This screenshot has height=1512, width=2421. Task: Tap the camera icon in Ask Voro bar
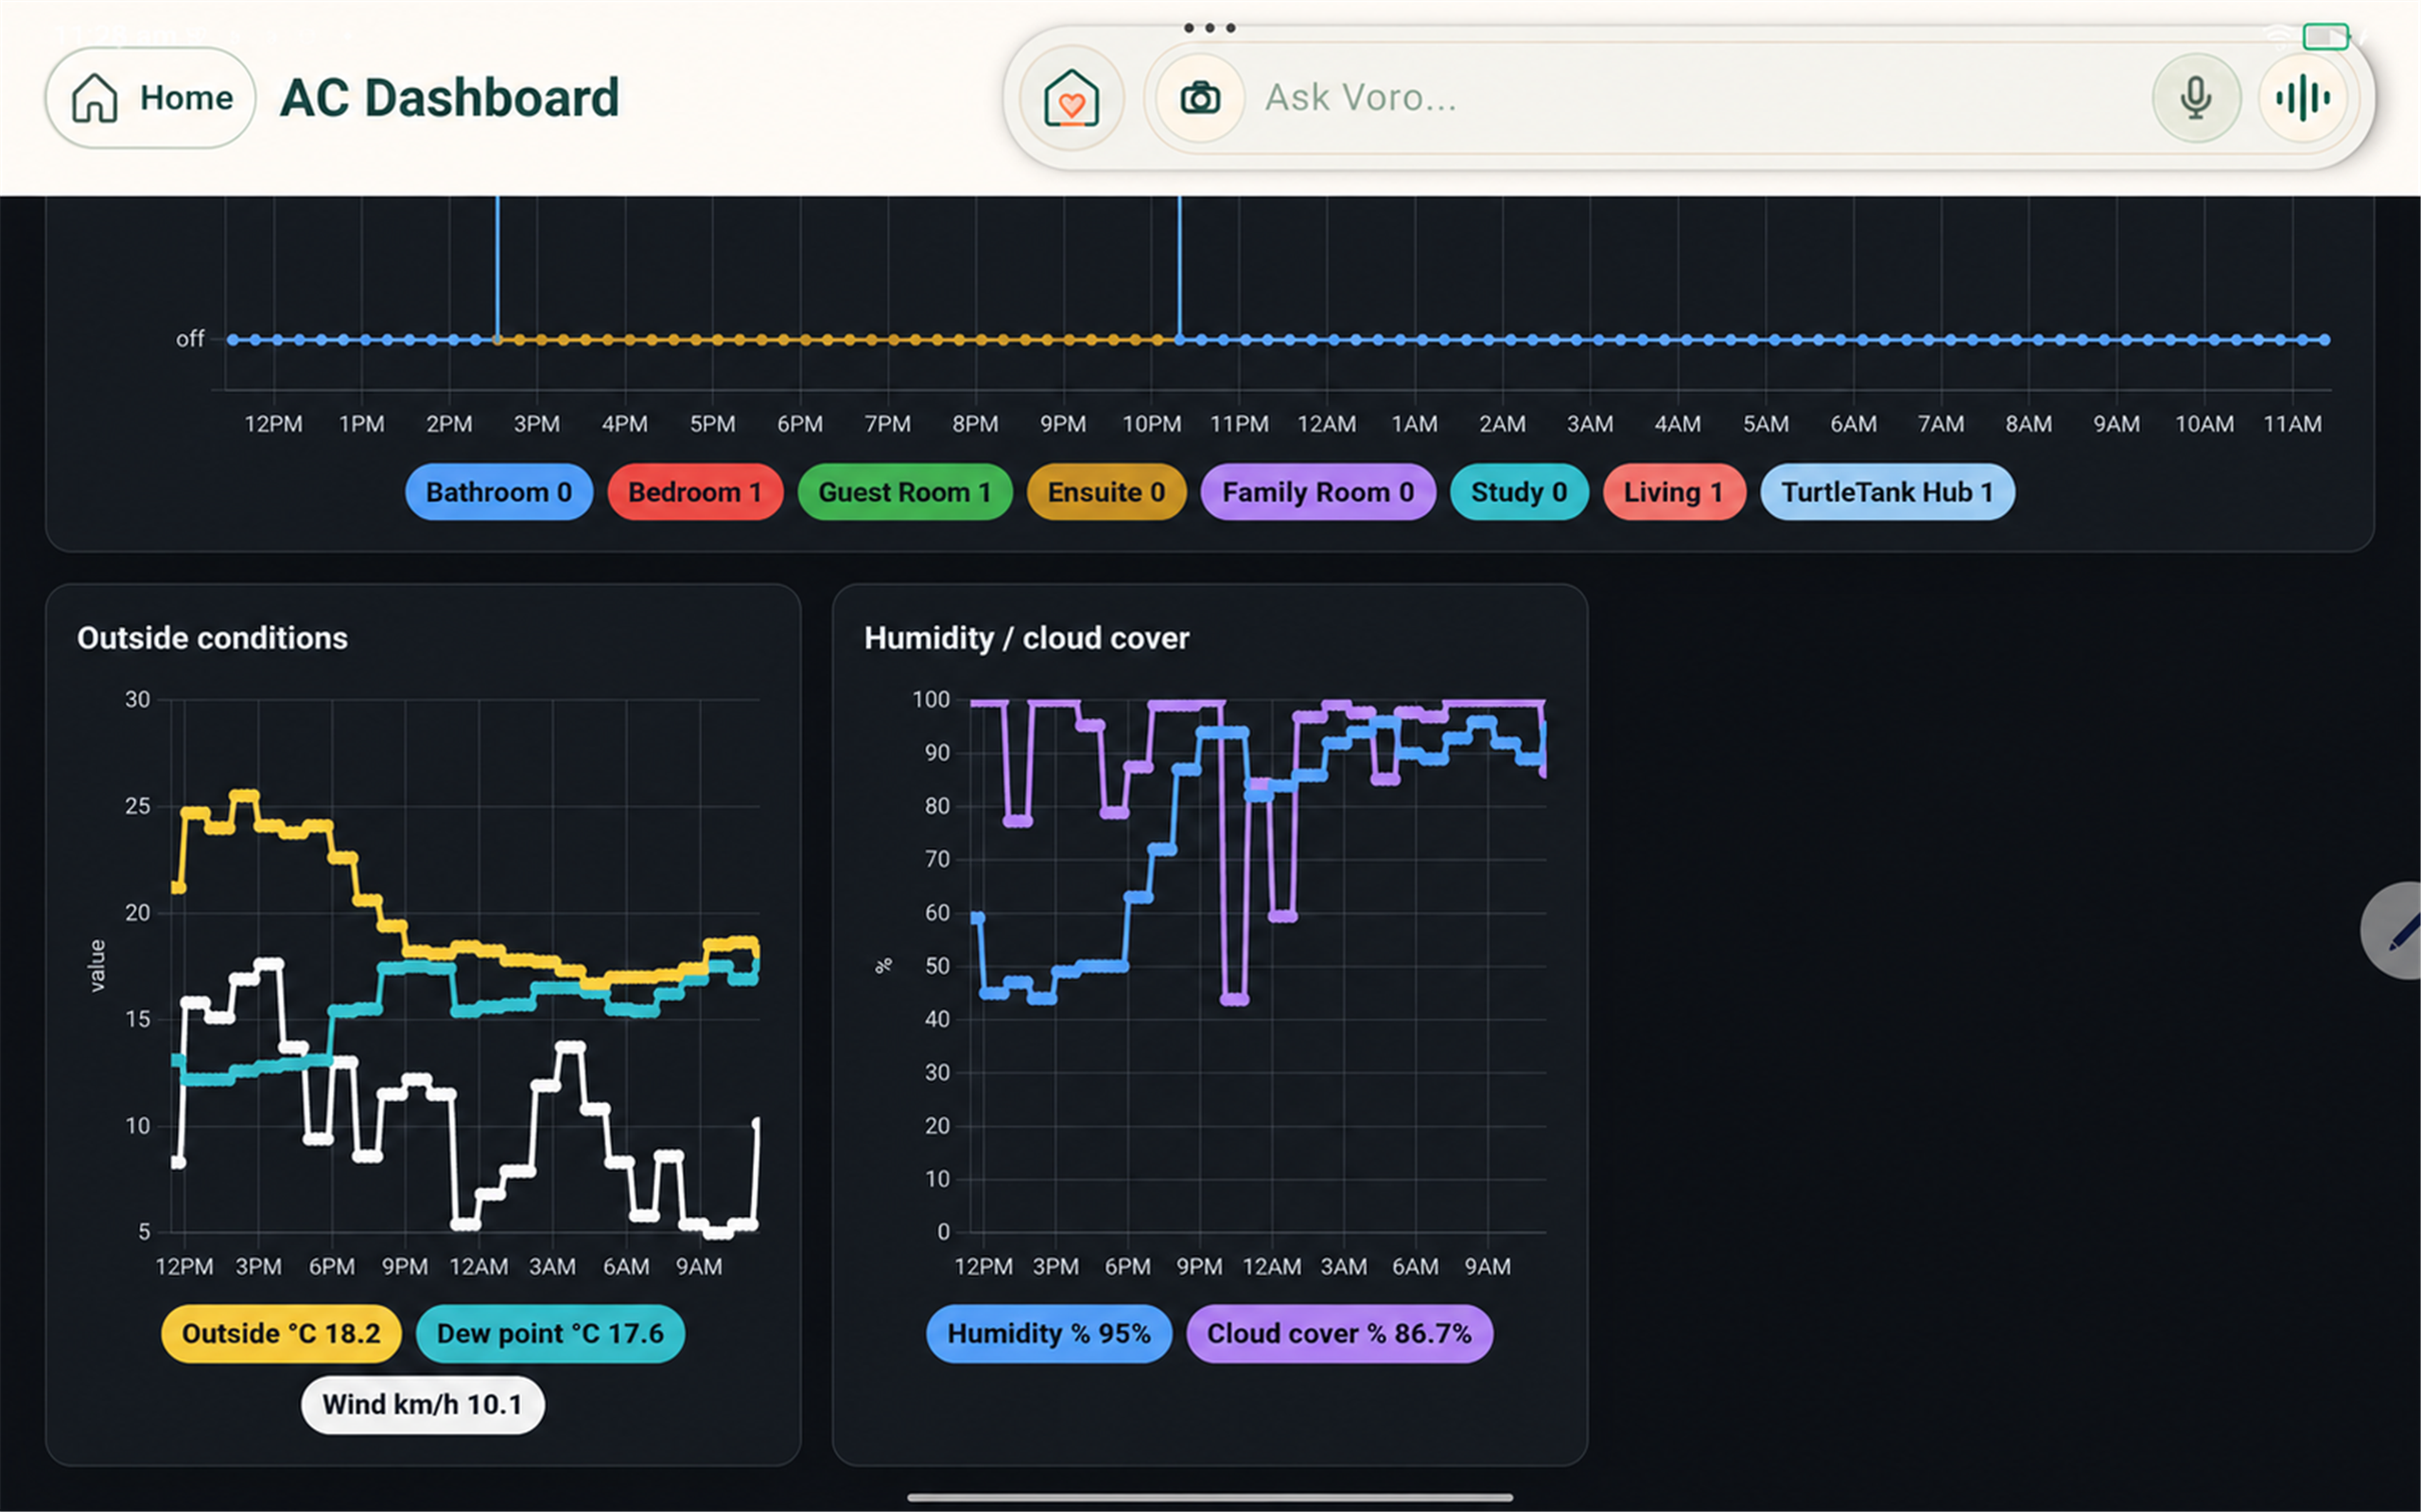click(x=1199, y=98)
